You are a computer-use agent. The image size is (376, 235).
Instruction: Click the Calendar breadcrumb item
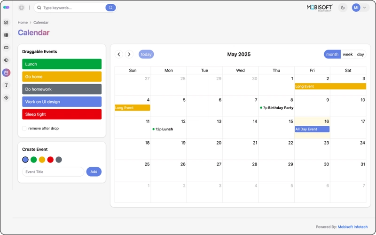41,22
